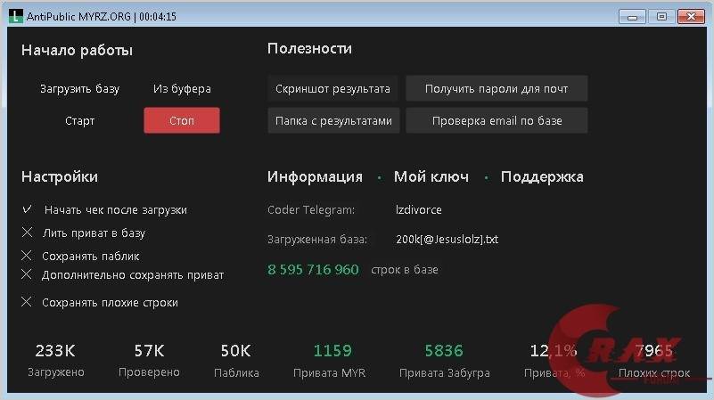
Task: Switch to Мой ключ tab
Action: [x=431, y=176]
